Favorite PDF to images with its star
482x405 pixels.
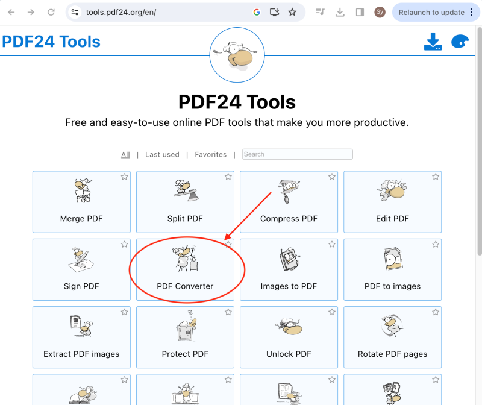pyautogui.click(x=436, y=244)
